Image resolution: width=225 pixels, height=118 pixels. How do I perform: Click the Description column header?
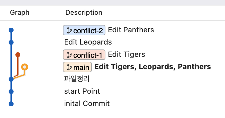[x=84, y=12]
